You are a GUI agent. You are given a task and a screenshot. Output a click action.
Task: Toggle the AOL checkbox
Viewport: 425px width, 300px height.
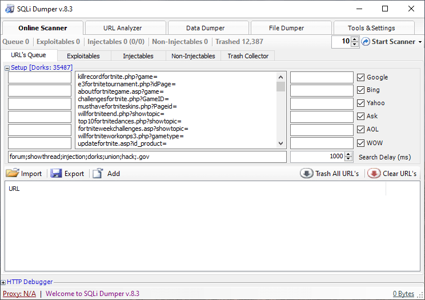pyautogui.click(x=360, y=129)
